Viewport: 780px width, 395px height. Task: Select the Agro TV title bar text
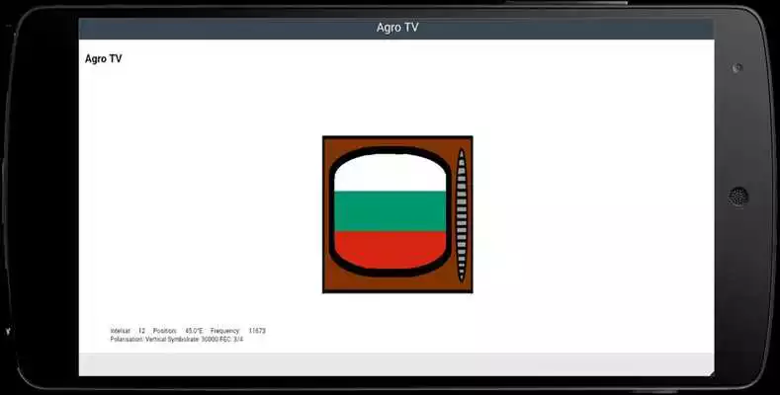tap(397, 28)
